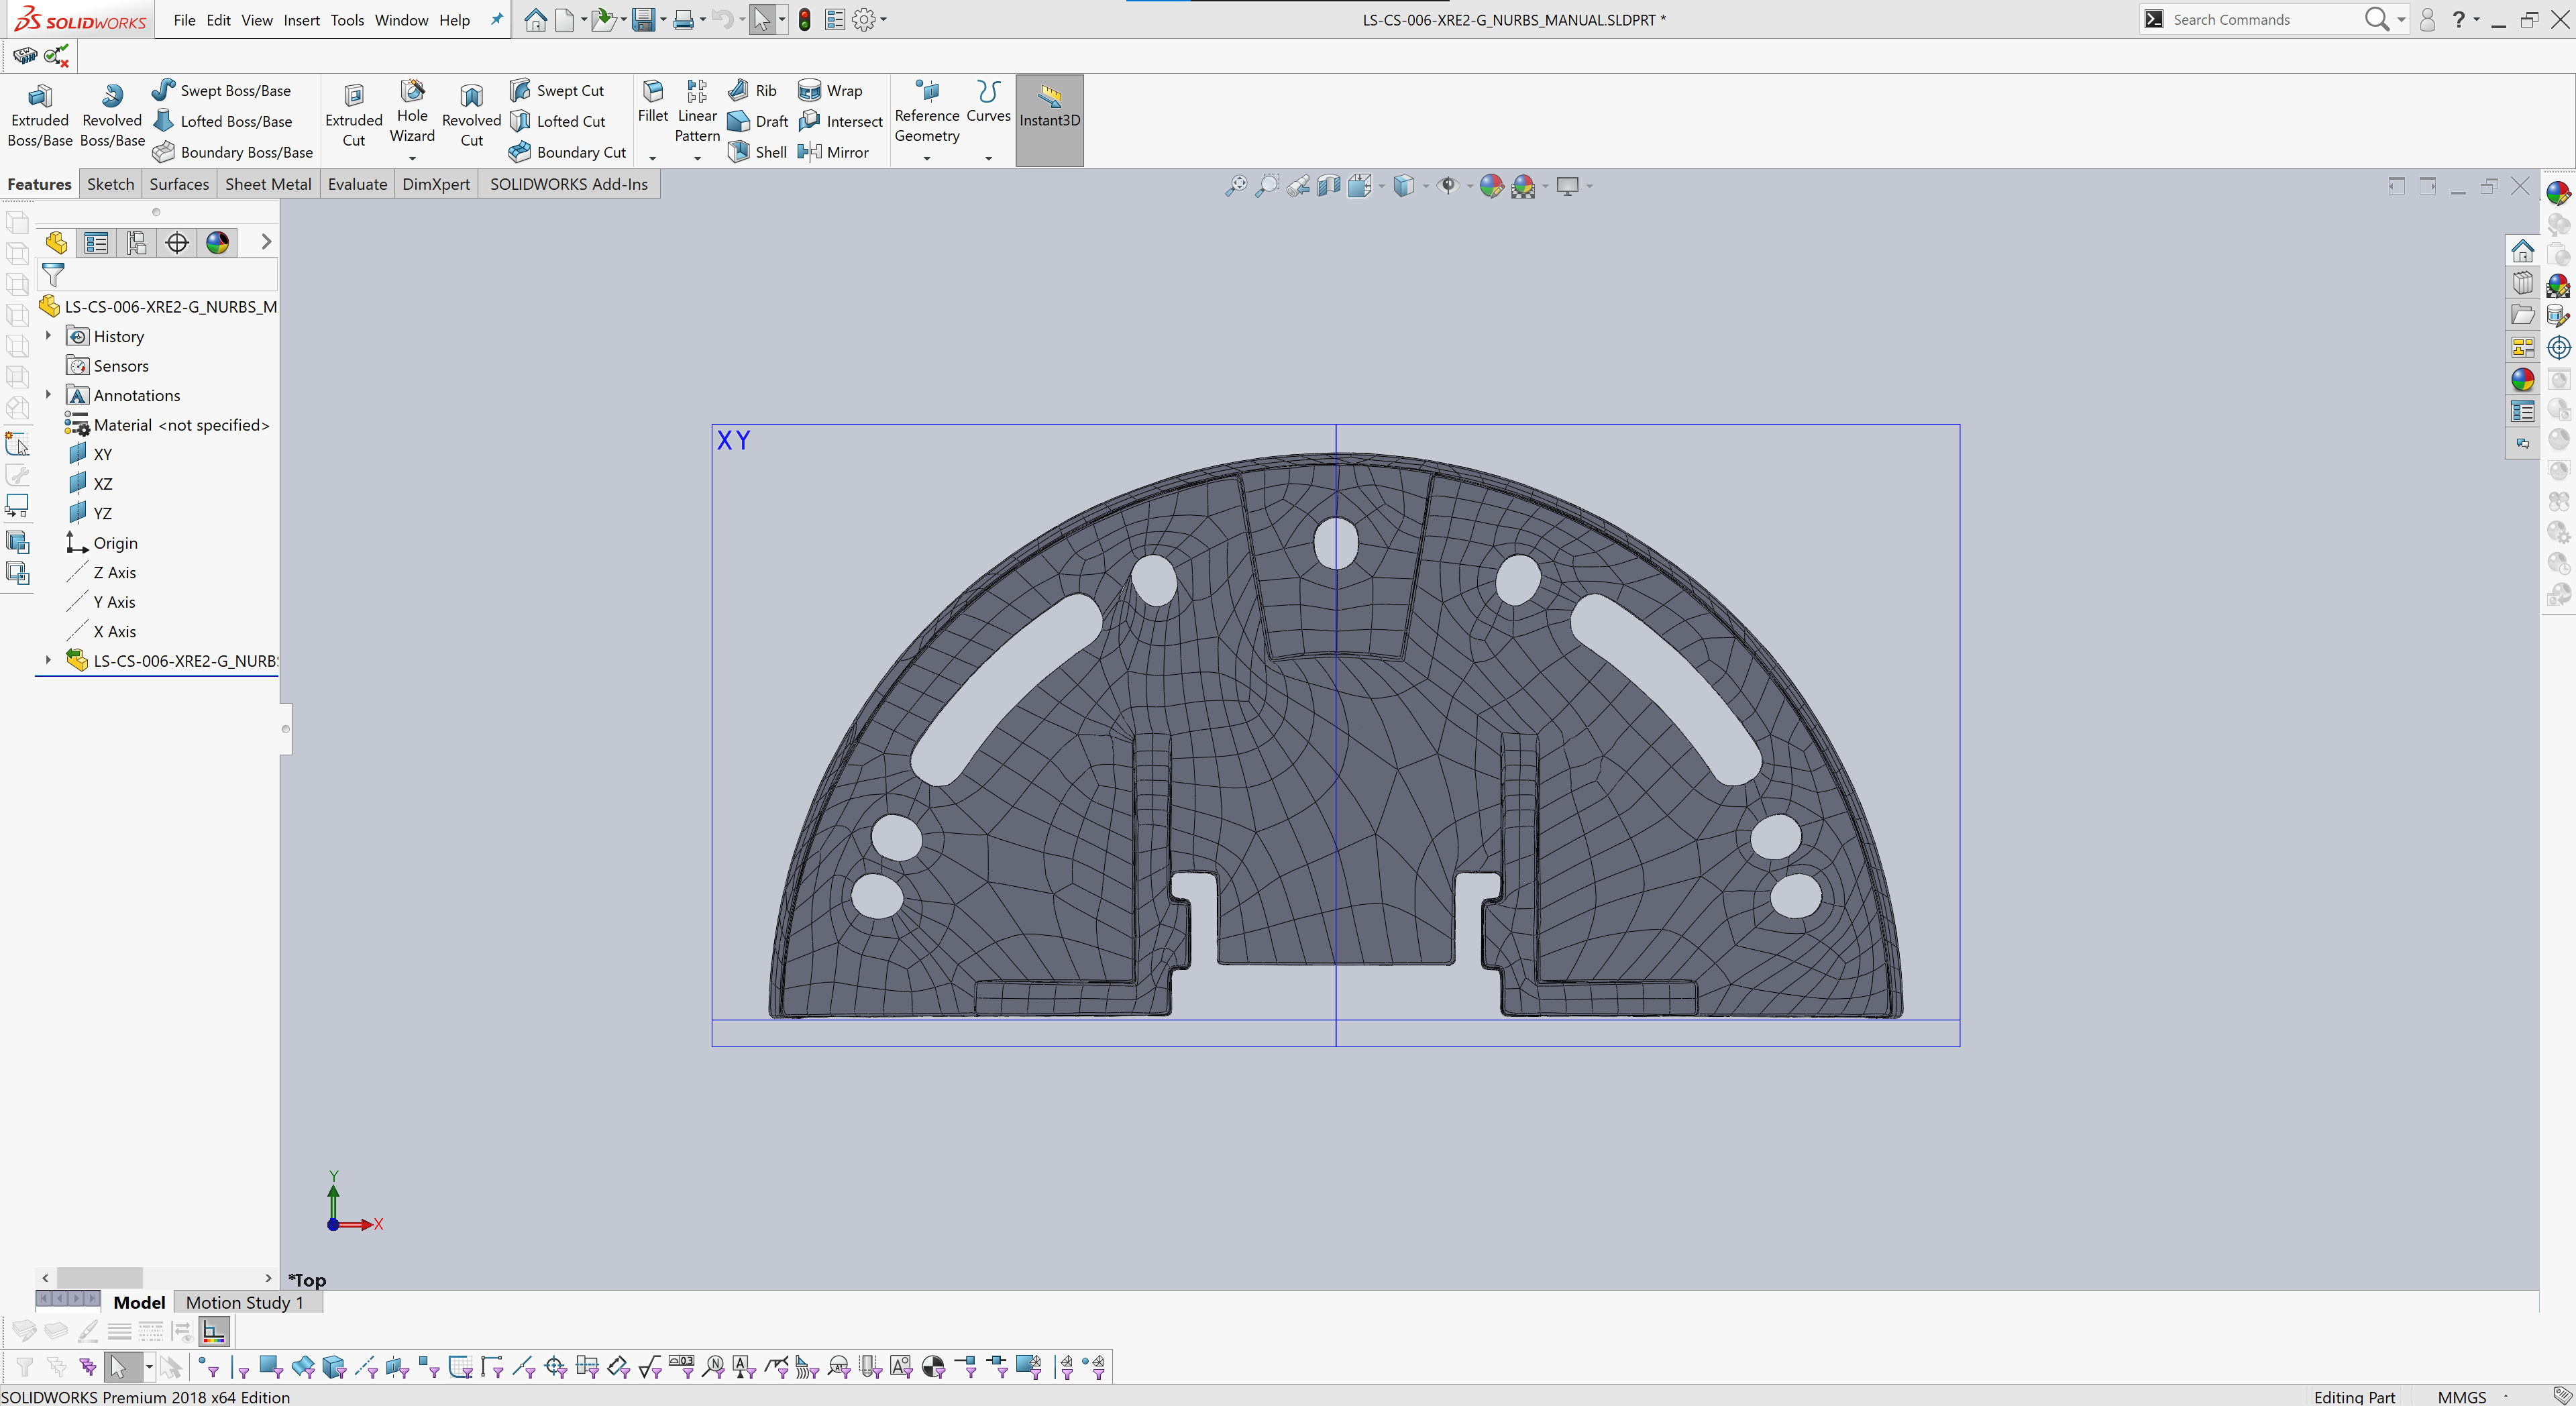Screen dimensions: 2576x1406
Task: Select the Linear Pattern tool
Action: coord(697,112)
